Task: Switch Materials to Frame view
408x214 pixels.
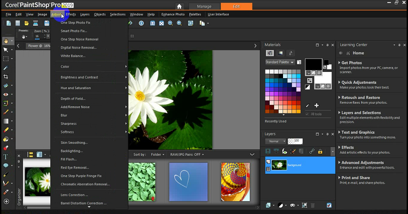Action: coord(280,53)
